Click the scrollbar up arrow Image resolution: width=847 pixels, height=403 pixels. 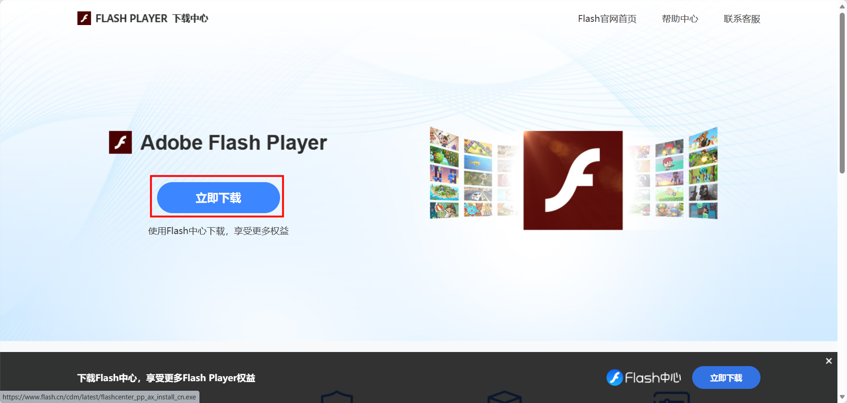[842, 6]
